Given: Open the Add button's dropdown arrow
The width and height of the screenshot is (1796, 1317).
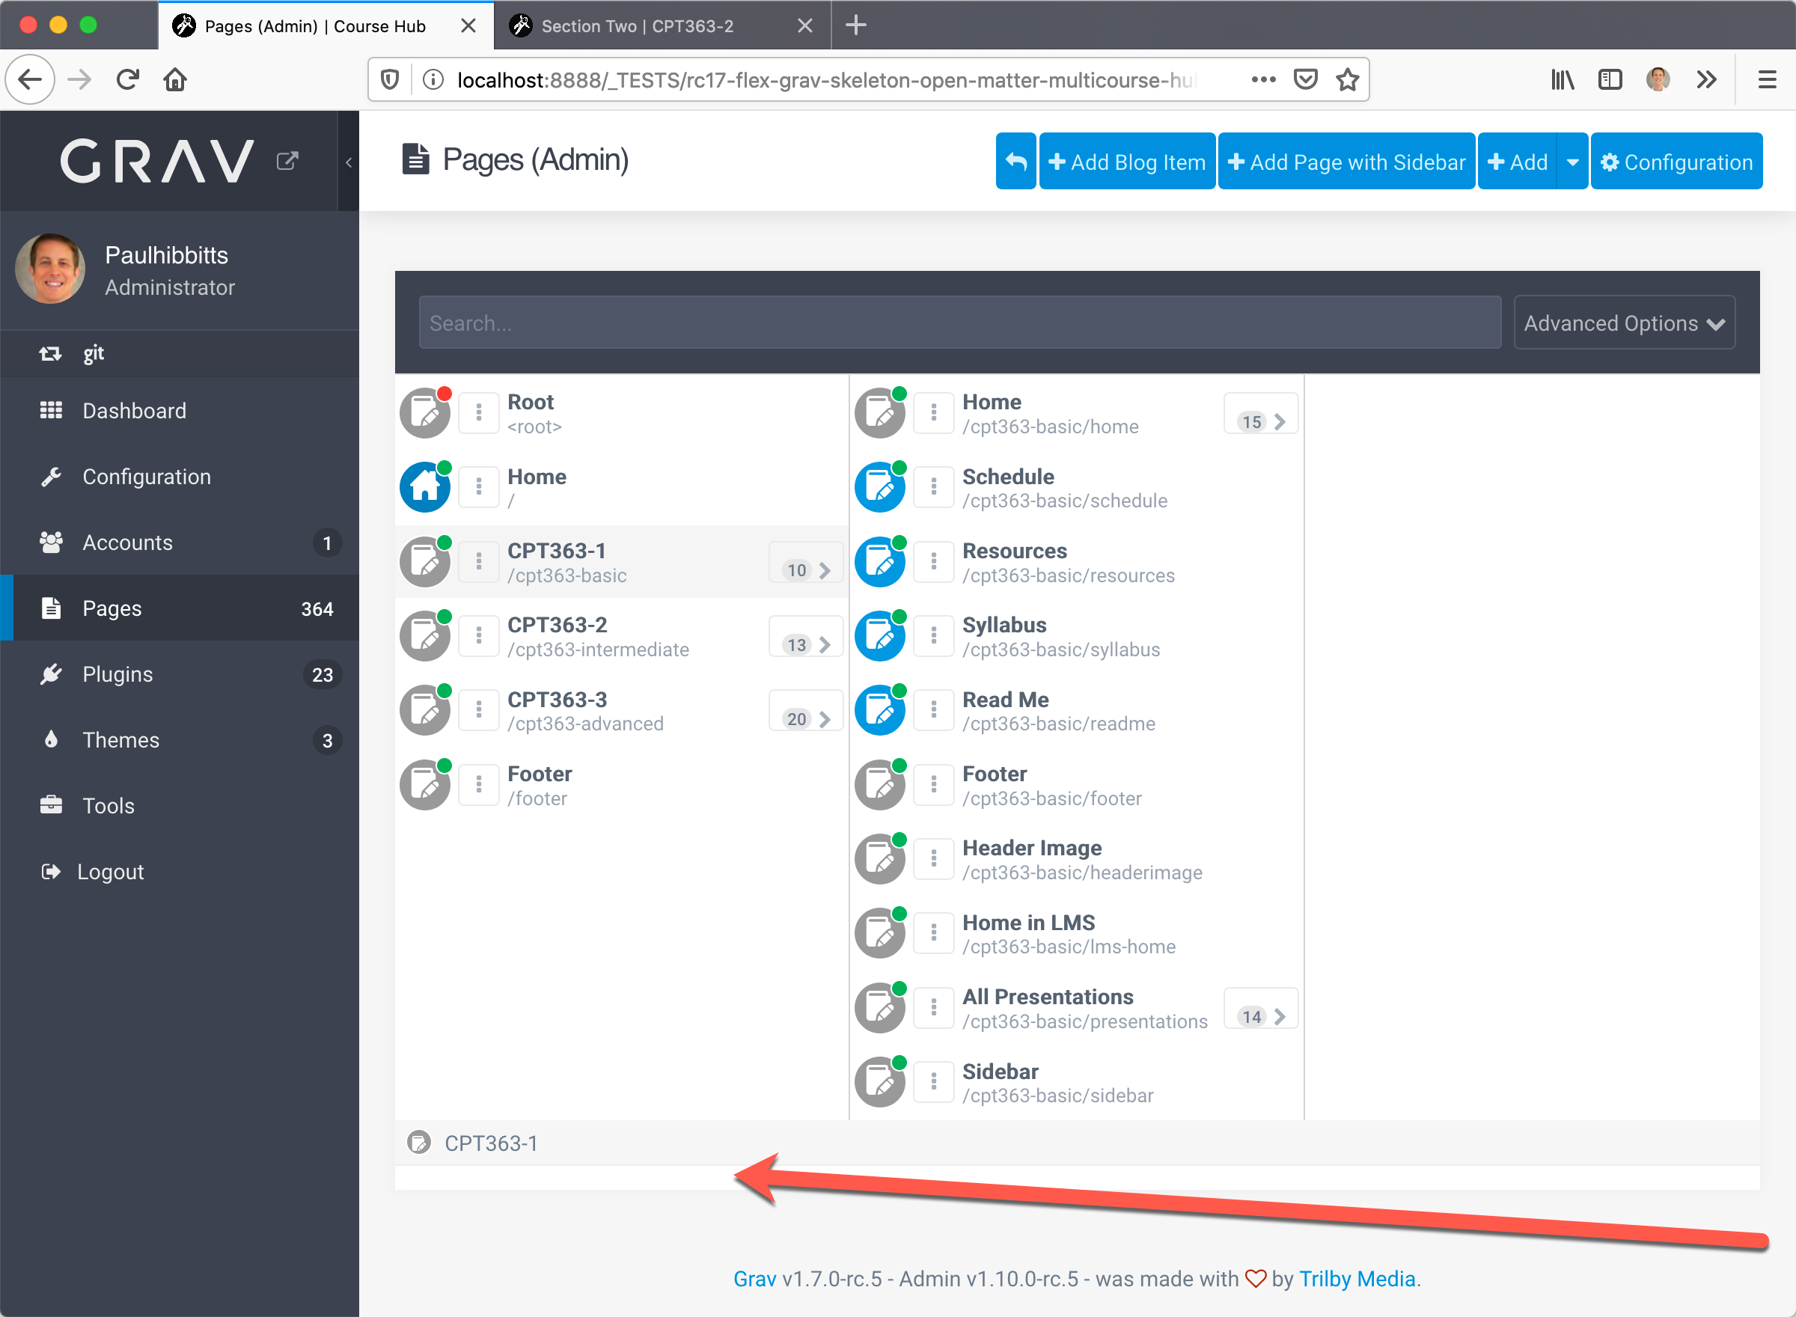Looking at the screenshot, I should 1572,160.
